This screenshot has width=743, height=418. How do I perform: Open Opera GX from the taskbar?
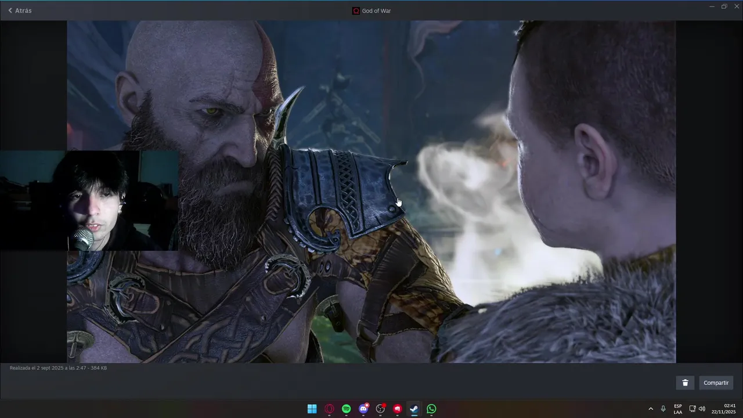[x=329, y=409]
